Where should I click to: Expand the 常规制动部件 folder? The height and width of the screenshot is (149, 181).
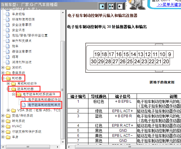[8, 83]
